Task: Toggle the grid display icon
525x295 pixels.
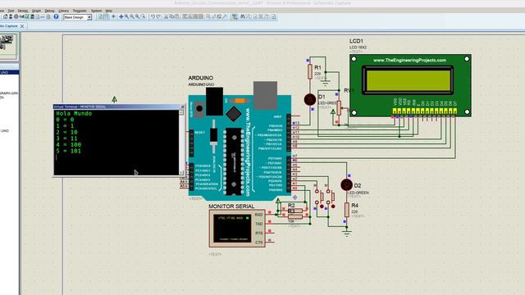Action: [107, 16]
